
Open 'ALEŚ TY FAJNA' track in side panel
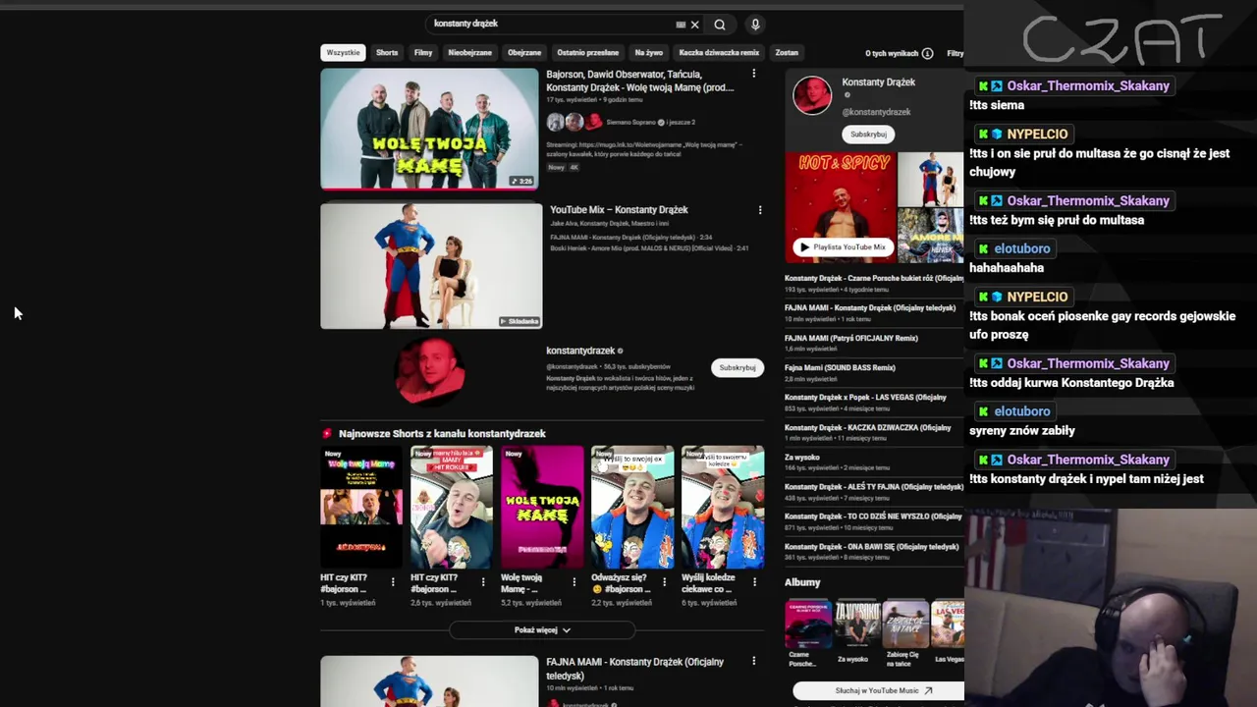tap(874, 492)
